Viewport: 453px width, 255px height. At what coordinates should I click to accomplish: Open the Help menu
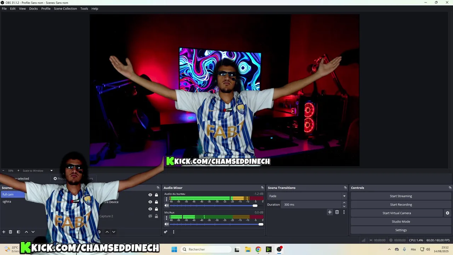[95, 8]
